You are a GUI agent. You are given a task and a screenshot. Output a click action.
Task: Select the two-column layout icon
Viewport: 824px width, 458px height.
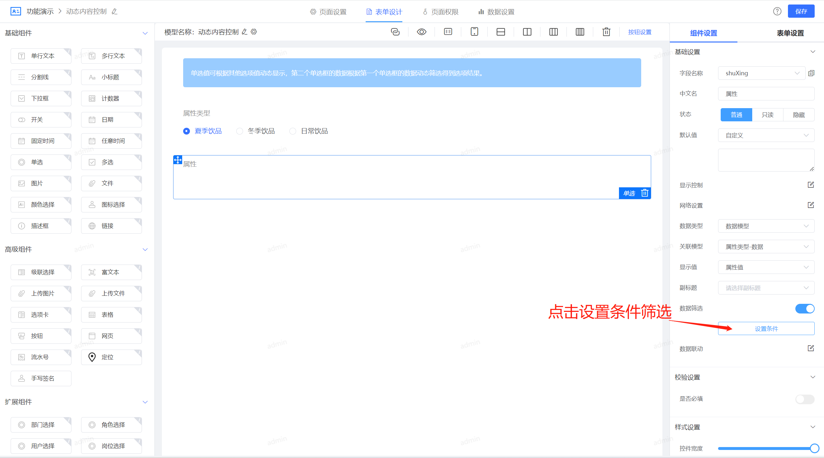[x=527, y=32]
